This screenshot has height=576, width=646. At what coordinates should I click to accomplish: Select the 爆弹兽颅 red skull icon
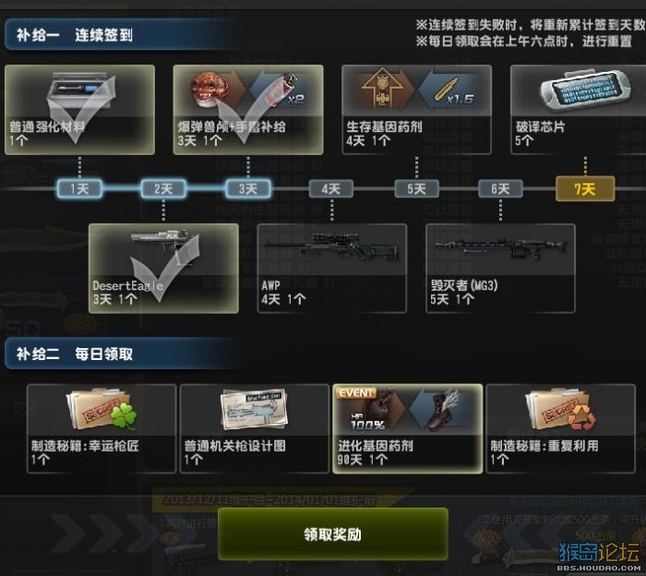pos(209,90)
